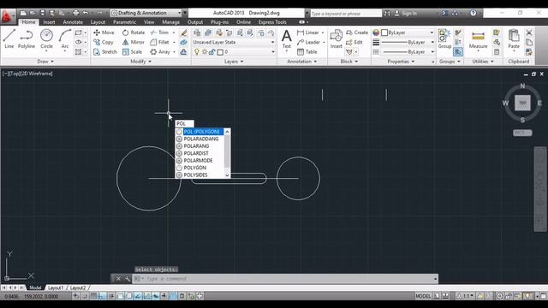Click the TOP face of the ViewCube
The width and height of the screenshot is (548, 308).
coord(522,103)
